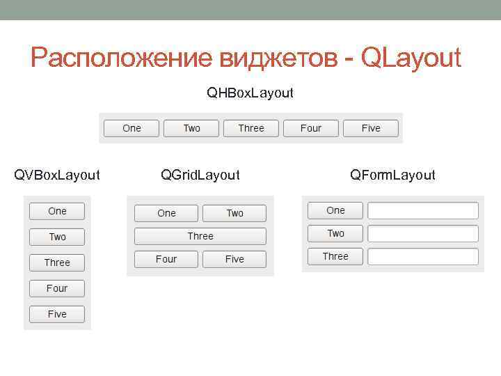Click the Five button in QHBoxLayout
This screenshot has width=501, height=376.
[x=371, y=128]
